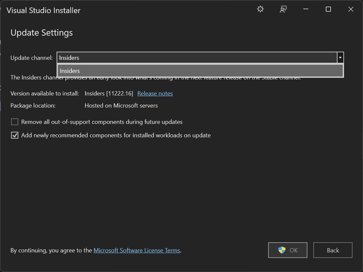Image resolution: width=363 pixels, height=272 pixels.
Task: Click the Update Settings heading
Action: tap(42, 33)
